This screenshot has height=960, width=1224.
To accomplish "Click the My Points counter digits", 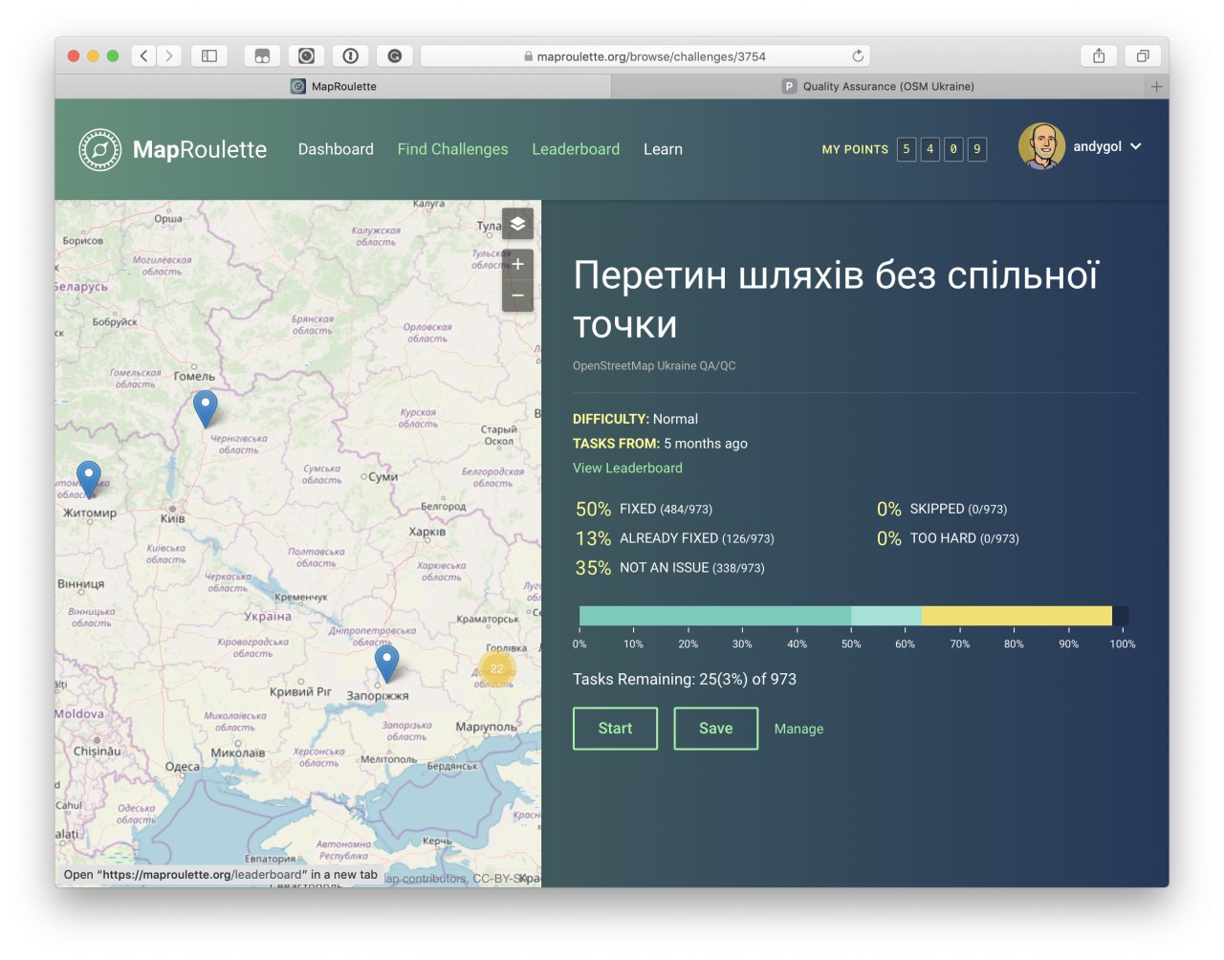I will click(x=942, y=149).
